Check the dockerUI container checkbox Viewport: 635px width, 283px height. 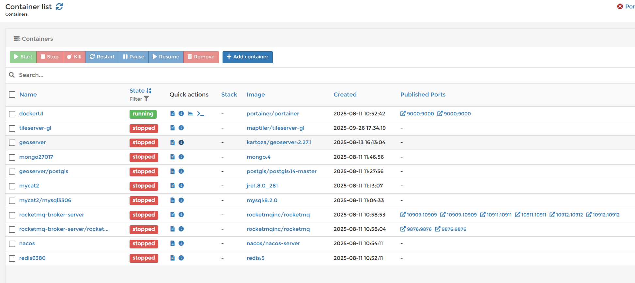[x=12, y=114]
